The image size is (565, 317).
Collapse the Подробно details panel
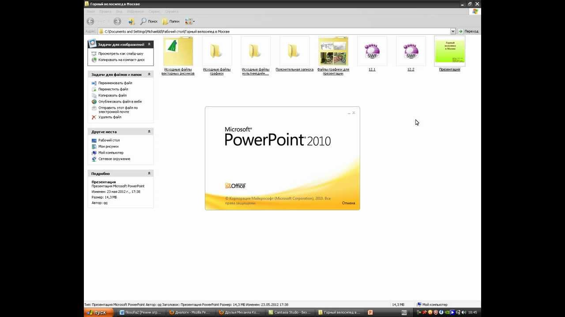(149, 173)
